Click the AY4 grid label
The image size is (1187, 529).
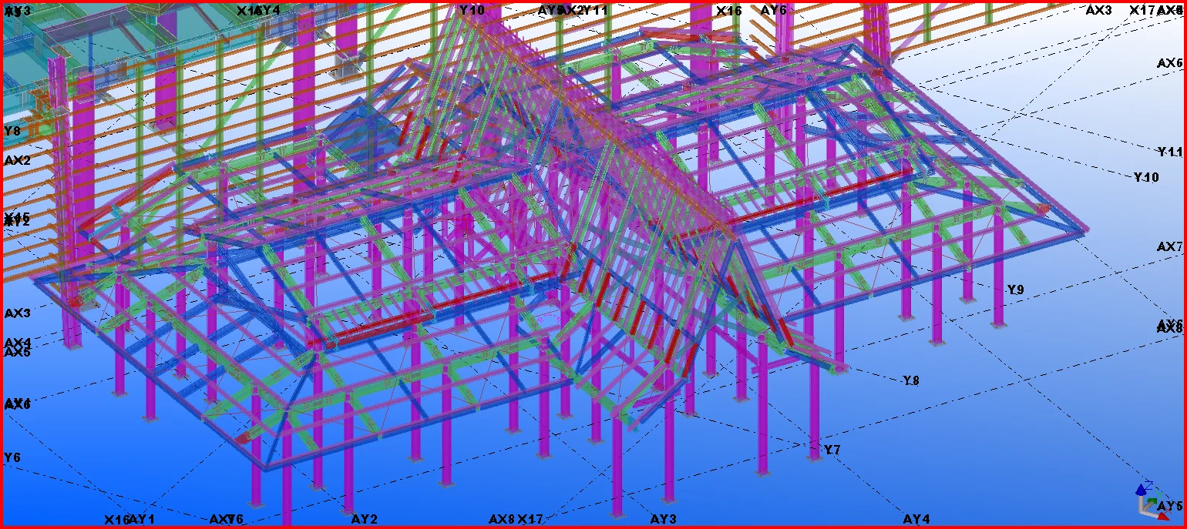(916, 519)
